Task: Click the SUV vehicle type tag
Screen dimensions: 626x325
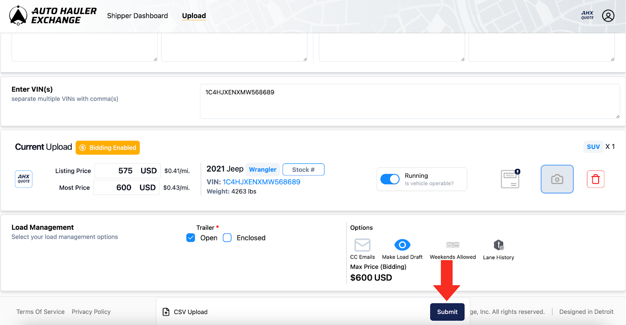Action: (593, 146)
